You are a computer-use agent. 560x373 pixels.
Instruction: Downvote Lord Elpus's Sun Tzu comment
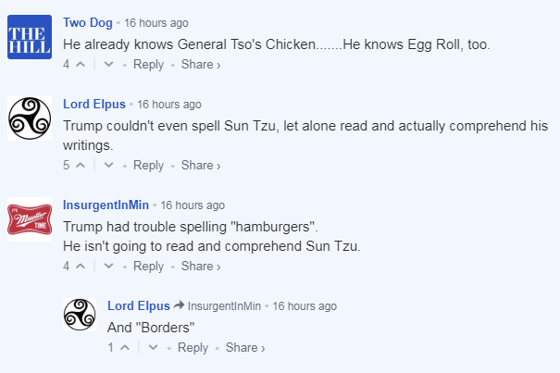coord(109,166)
